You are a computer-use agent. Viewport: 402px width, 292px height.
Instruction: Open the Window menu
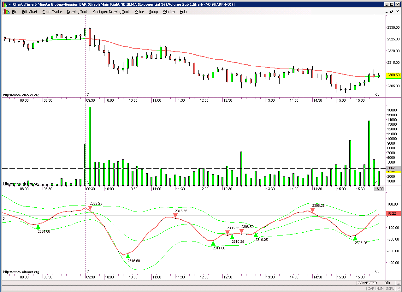click(169, 12)
